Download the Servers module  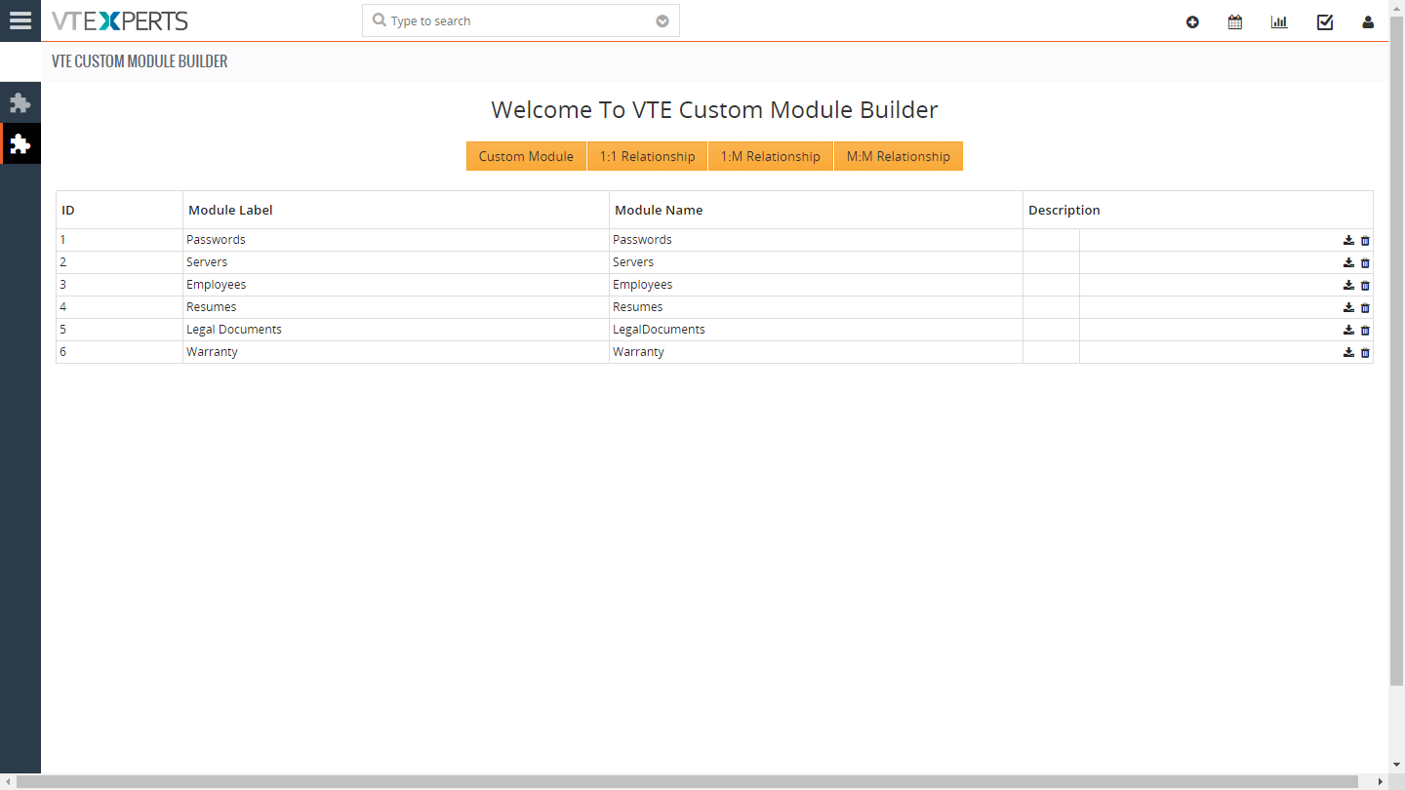tap(1348, 262)
